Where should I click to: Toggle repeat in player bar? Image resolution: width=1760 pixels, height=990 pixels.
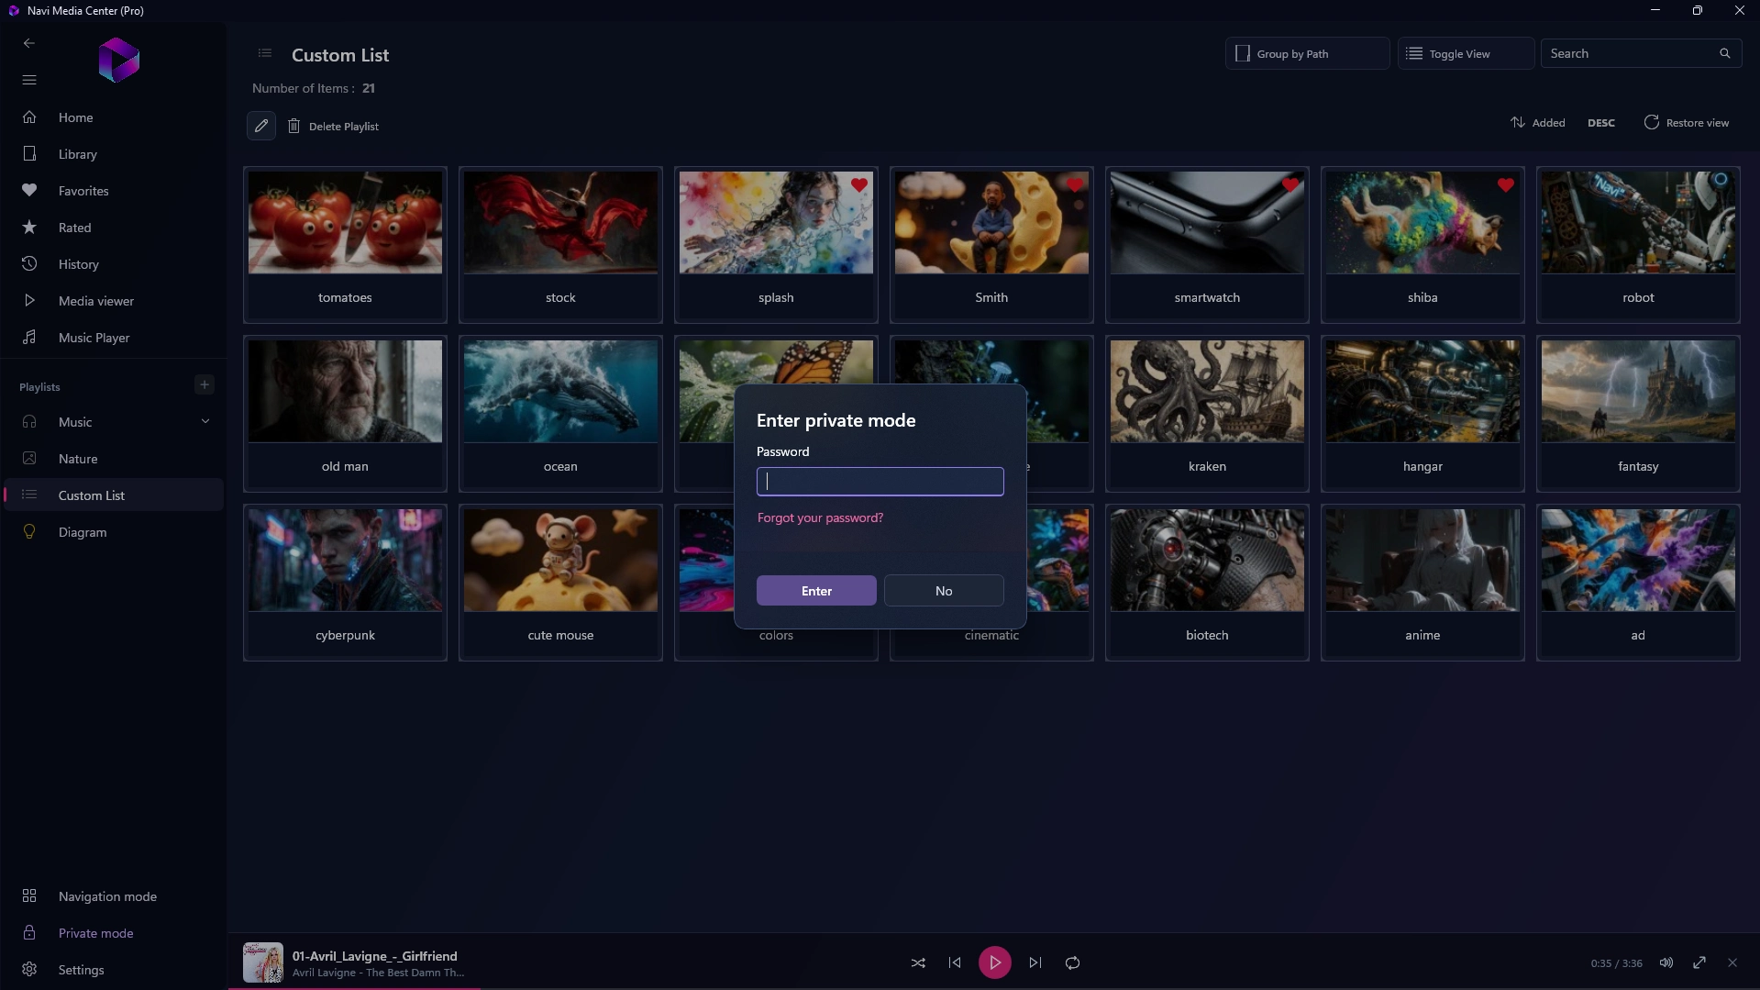(x=1072, y=962)
